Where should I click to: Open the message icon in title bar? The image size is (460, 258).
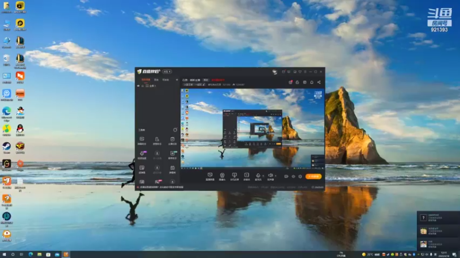pos(289,72)
